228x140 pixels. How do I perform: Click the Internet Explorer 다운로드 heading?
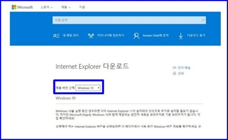coord(92,67)
